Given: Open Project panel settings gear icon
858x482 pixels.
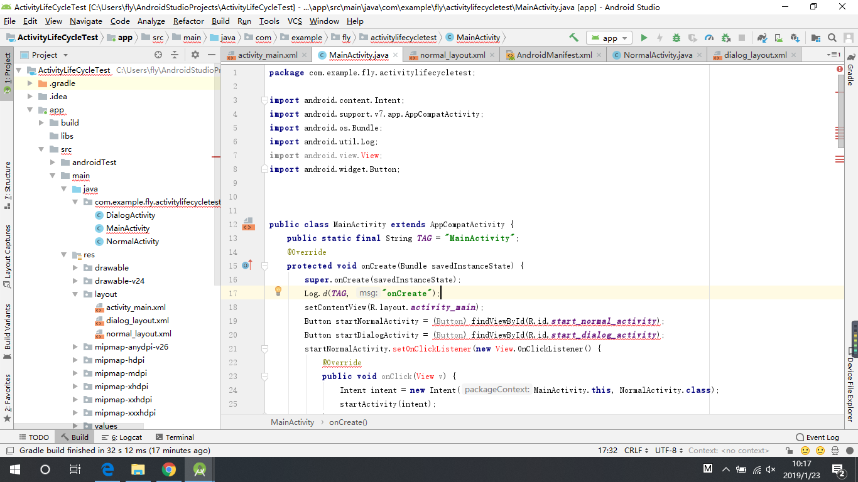Looking at the screenshot, I should 195,55.
